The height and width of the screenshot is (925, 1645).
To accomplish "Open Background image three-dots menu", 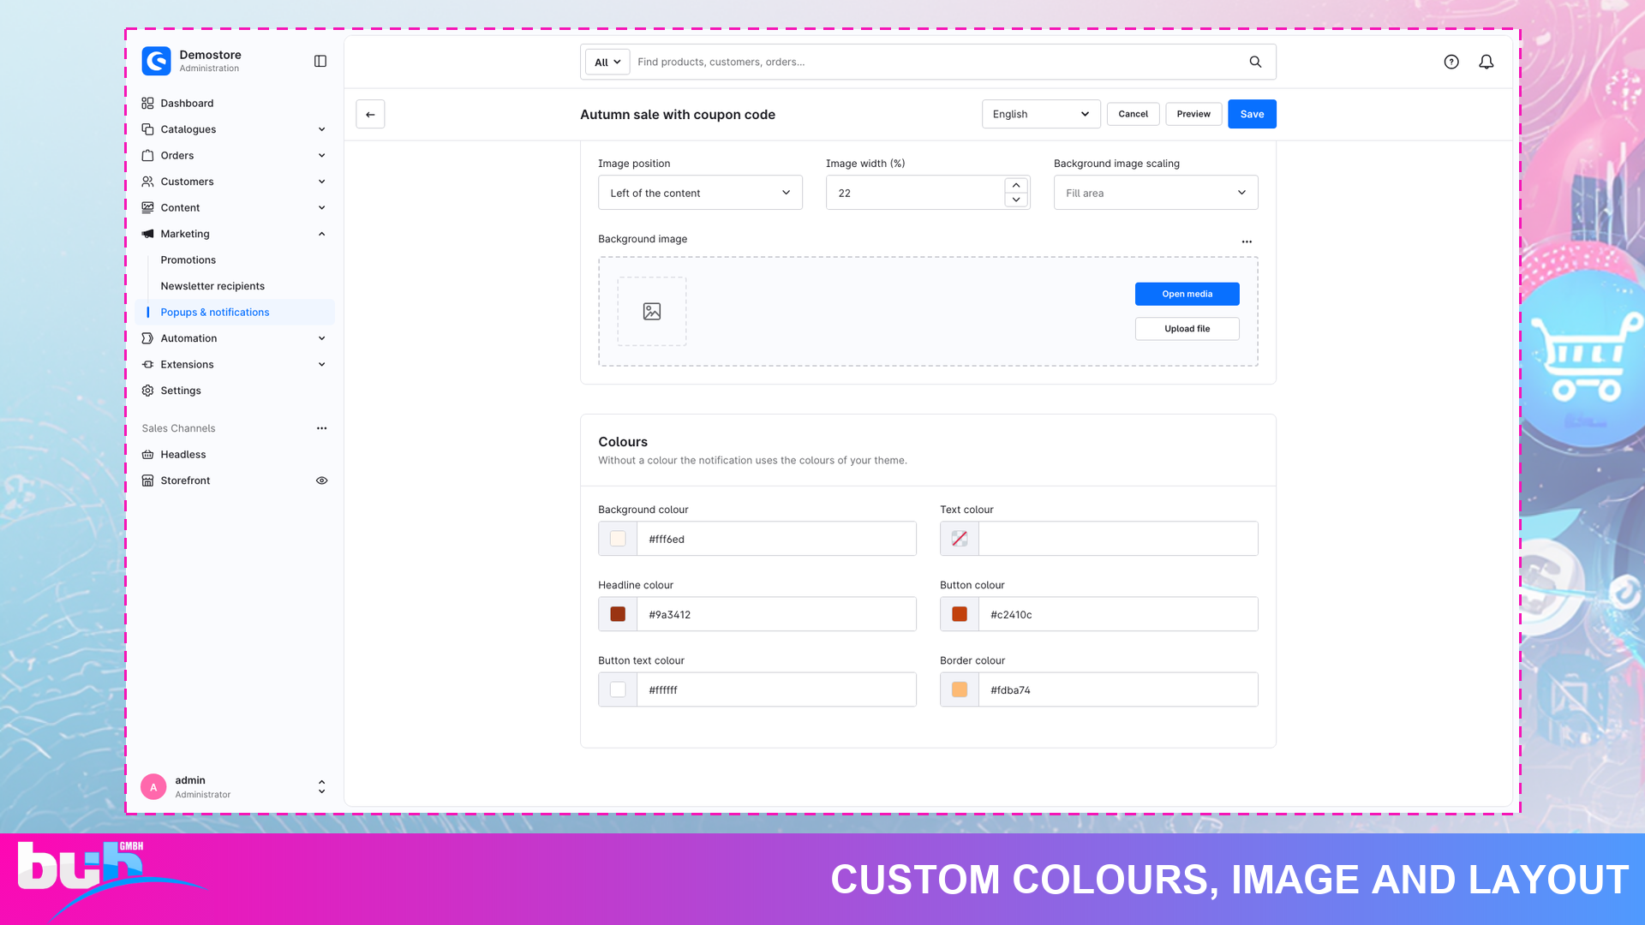I will click(x=1247, y=242).
